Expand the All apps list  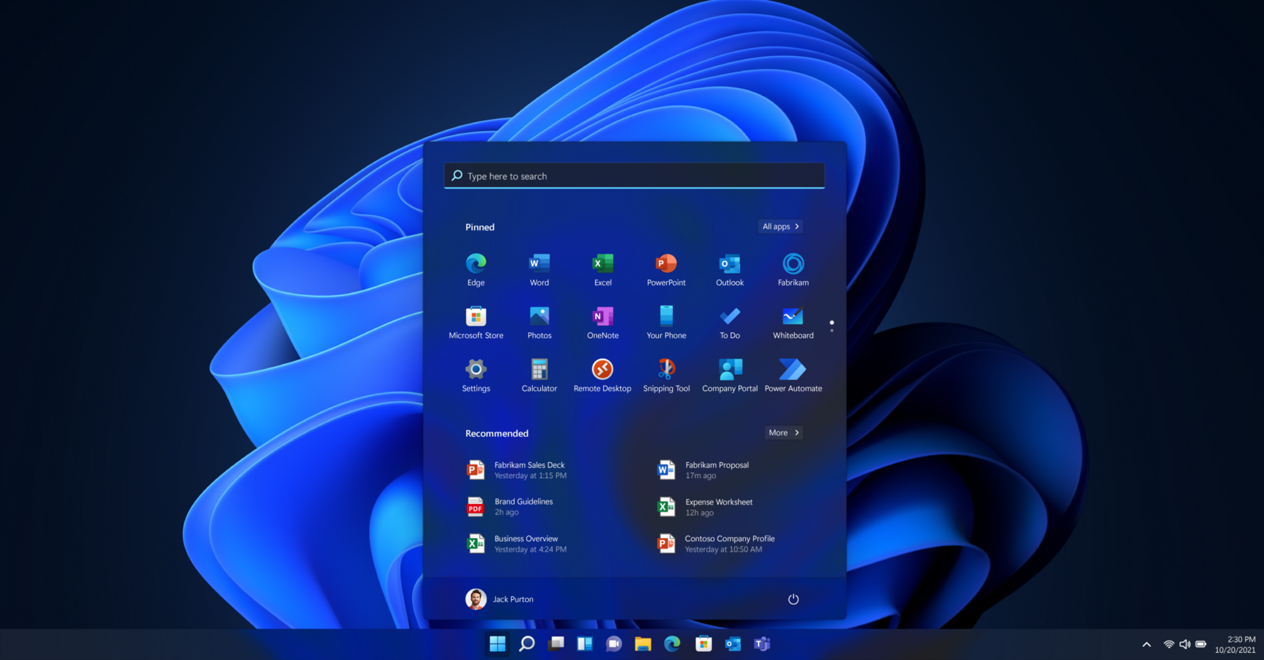[780, 226]
